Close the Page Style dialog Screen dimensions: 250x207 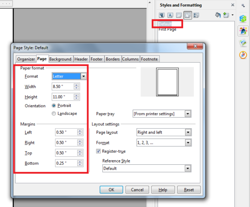point(195,46)
